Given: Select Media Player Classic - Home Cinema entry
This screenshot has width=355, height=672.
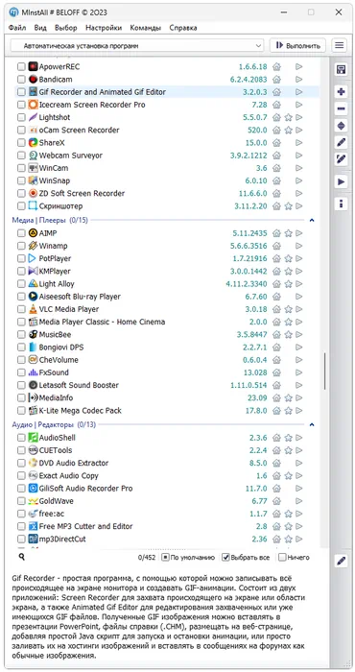Looking at the screenshot, I should tap(167, 322).
